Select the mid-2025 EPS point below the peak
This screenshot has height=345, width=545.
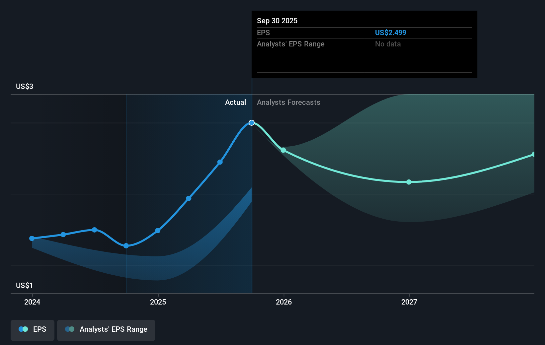[x=220, y=162]
